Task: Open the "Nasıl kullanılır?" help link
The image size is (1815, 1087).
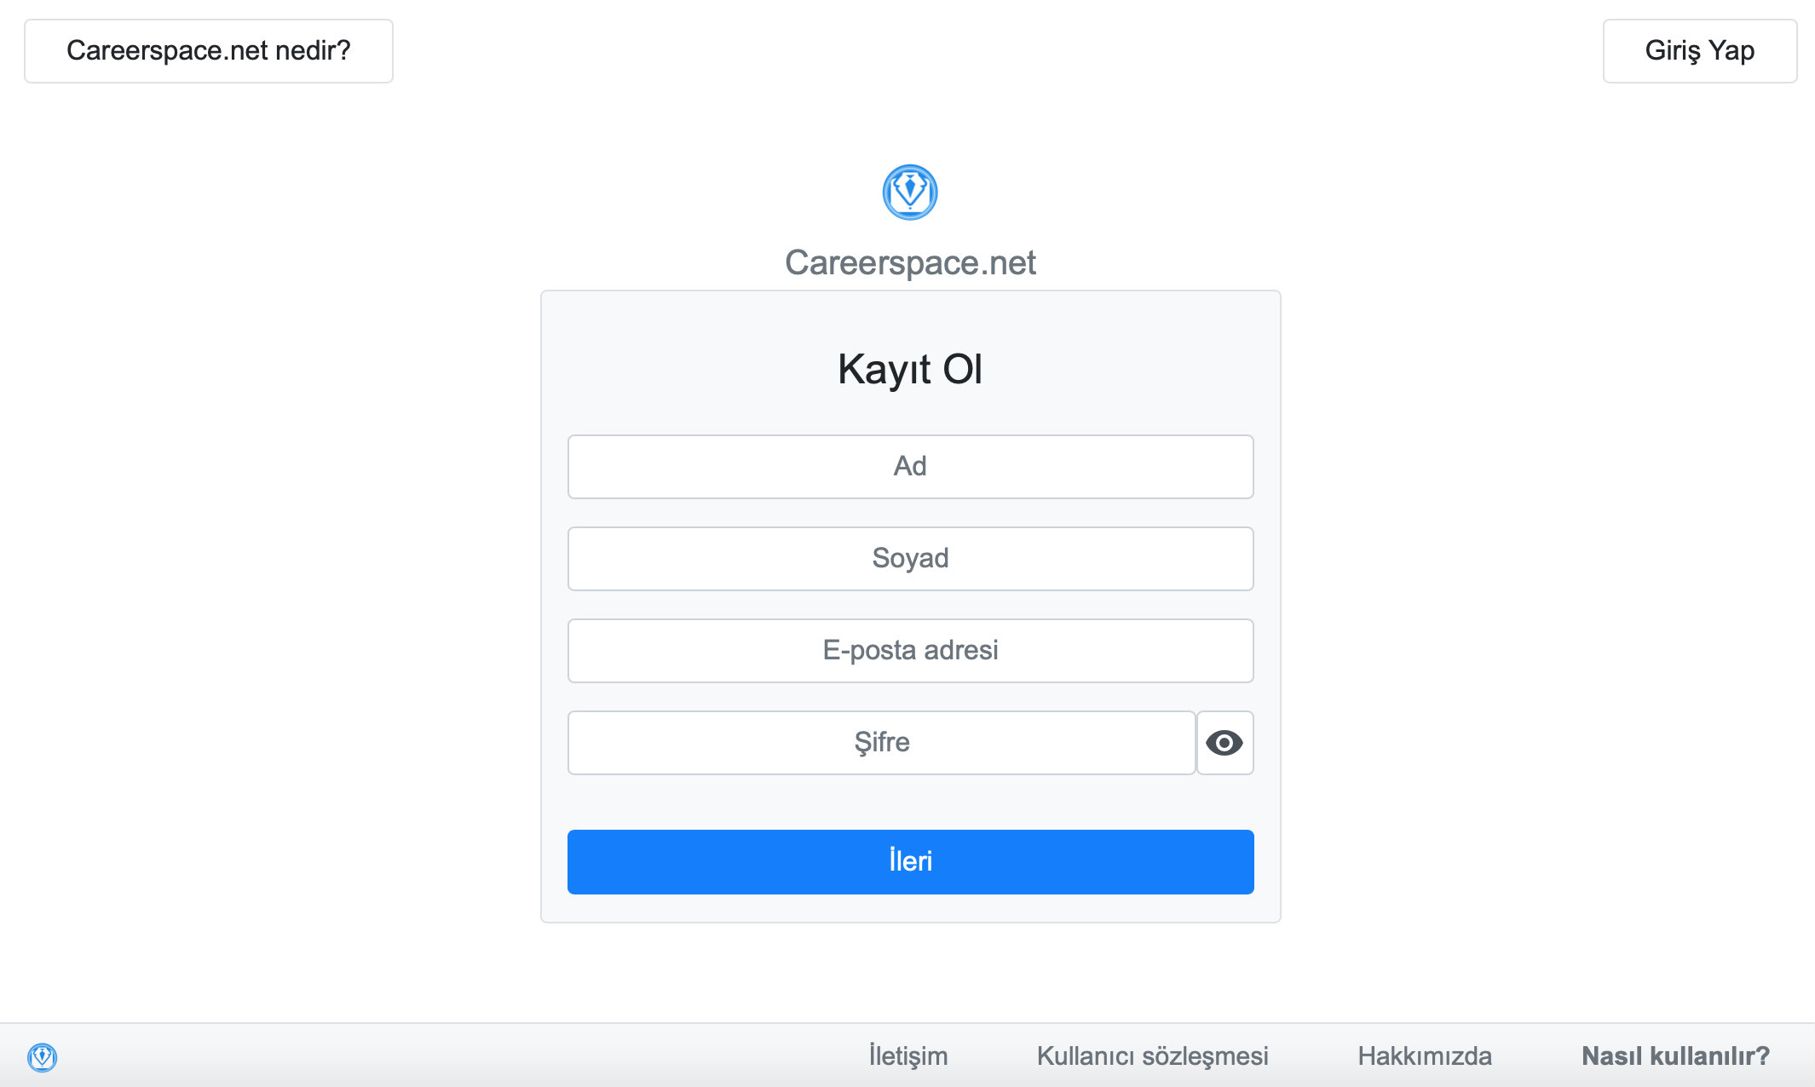Action: pos(1675,1056)
